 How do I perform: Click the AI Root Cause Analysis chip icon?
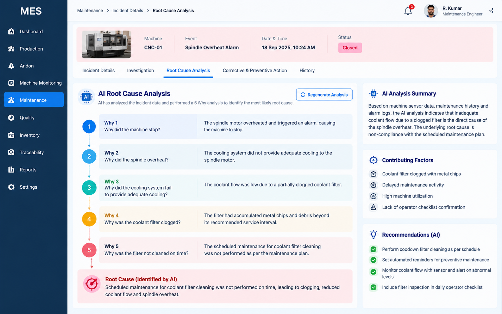point(86,97)
